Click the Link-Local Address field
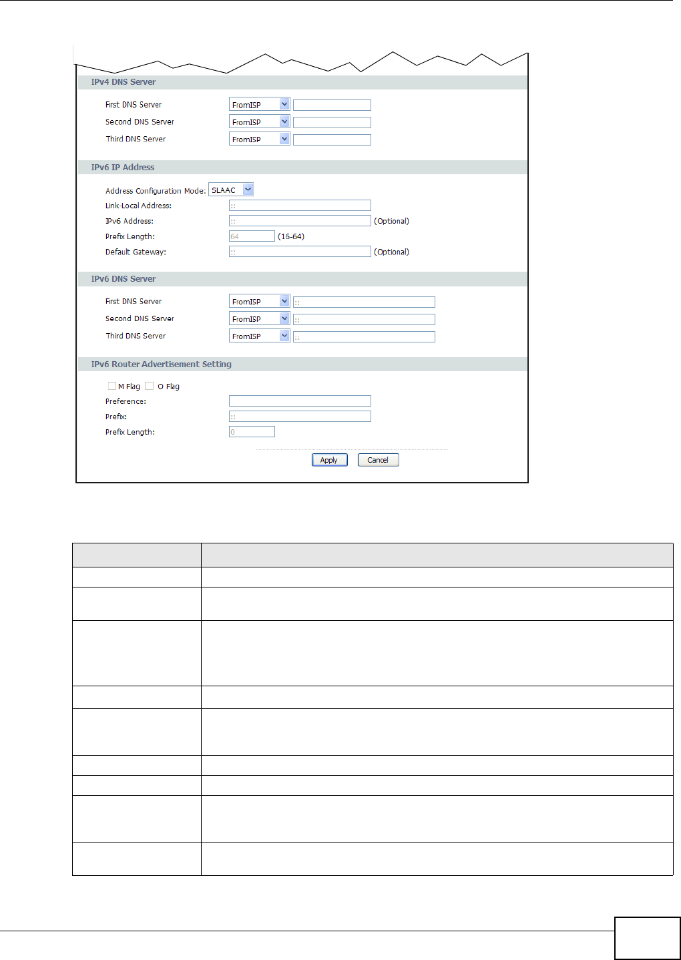681x960 pixels. click(x=300, y=206)
